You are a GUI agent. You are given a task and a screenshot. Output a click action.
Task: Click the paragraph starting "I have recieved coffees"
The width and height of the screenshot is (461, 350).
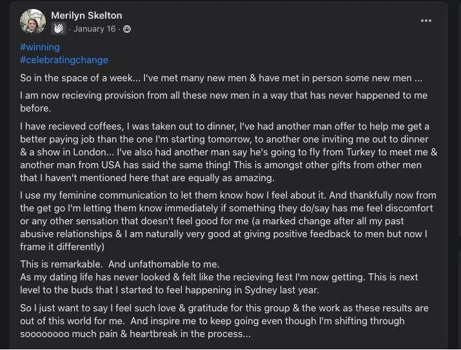coord(229,152)
